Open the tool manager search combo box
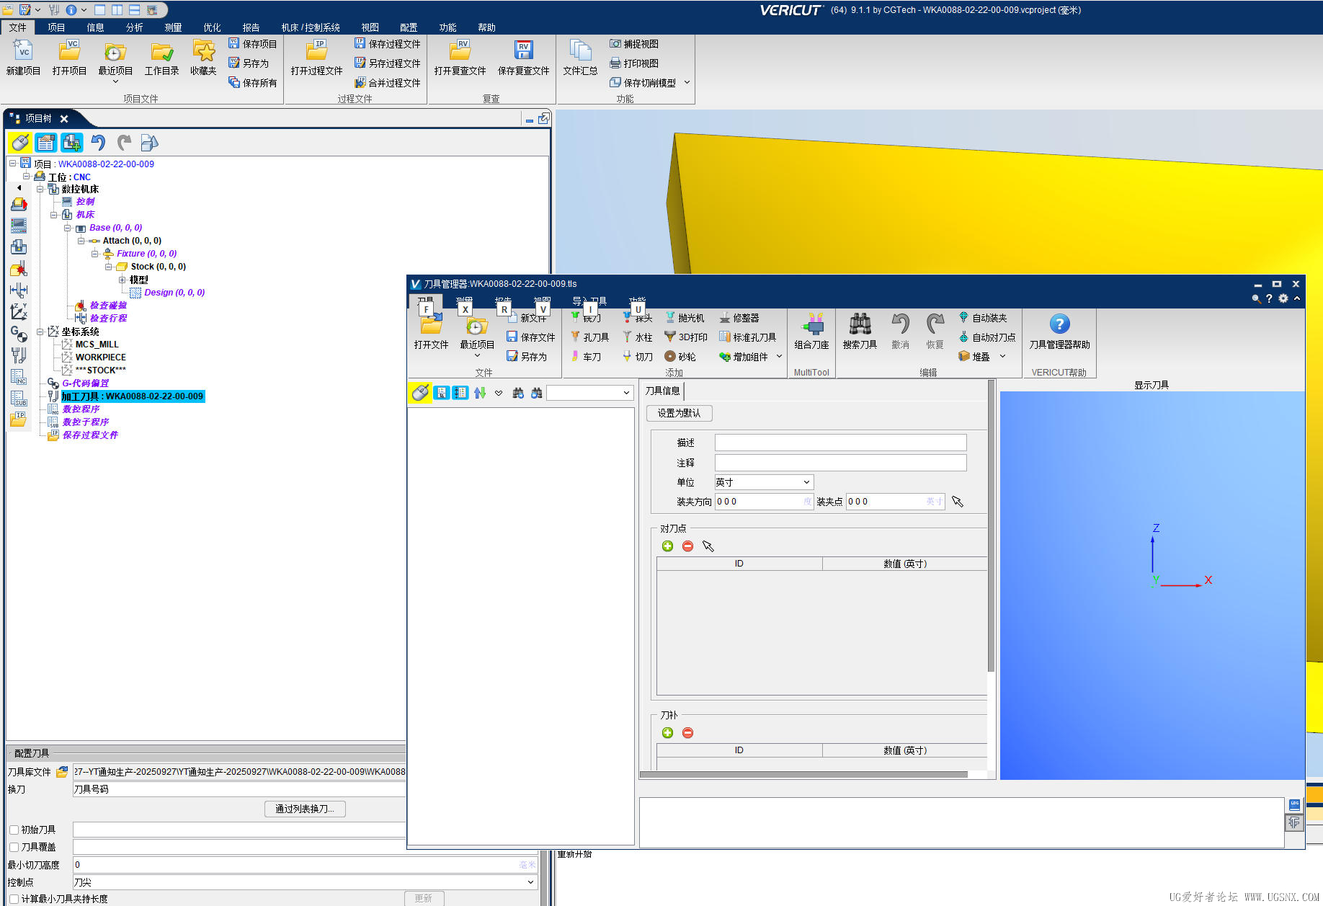The height and width of the screenshot is (906, 1323). pos(589,393)
